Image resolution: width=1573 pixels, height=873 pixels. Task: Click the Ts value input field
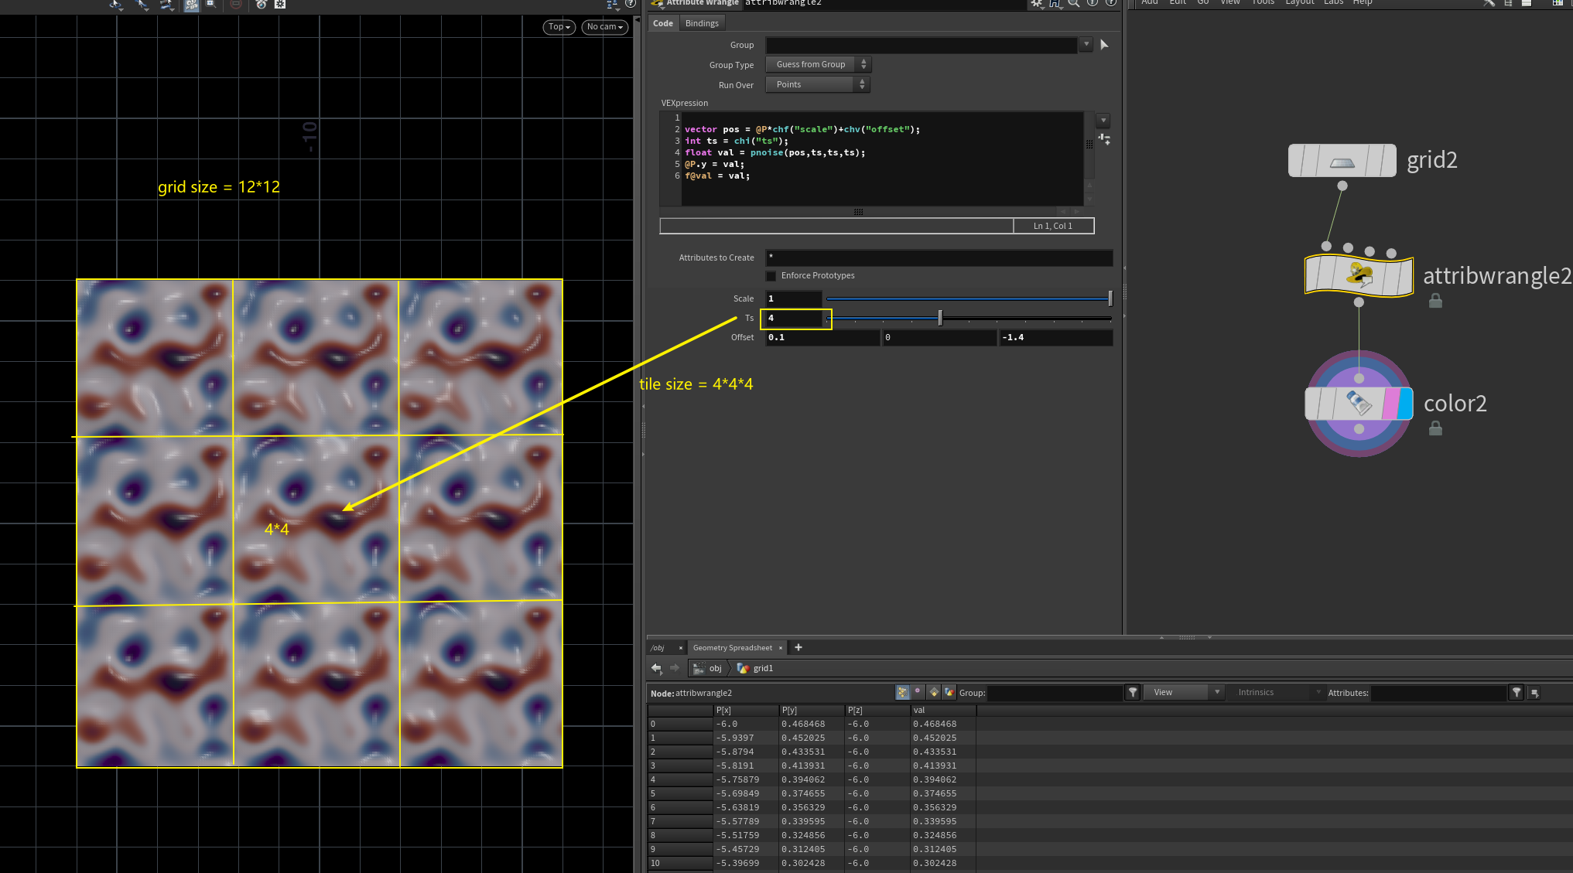794,318
